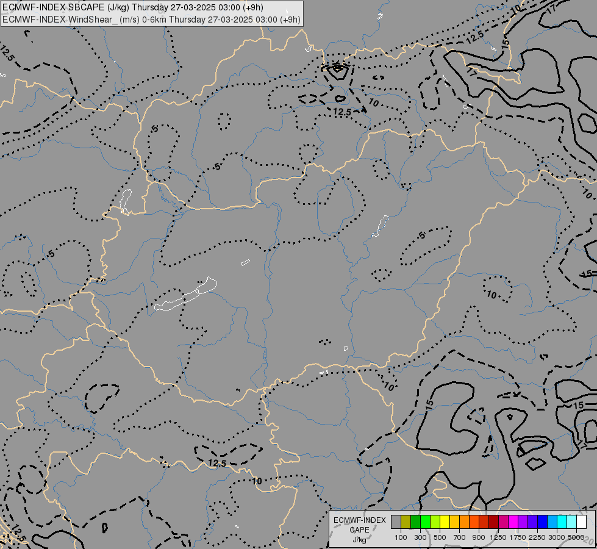This screenshot has height=549, width=597.
Task: Pick the pinkish crimson legend swatch
Action: pos(504,522)
